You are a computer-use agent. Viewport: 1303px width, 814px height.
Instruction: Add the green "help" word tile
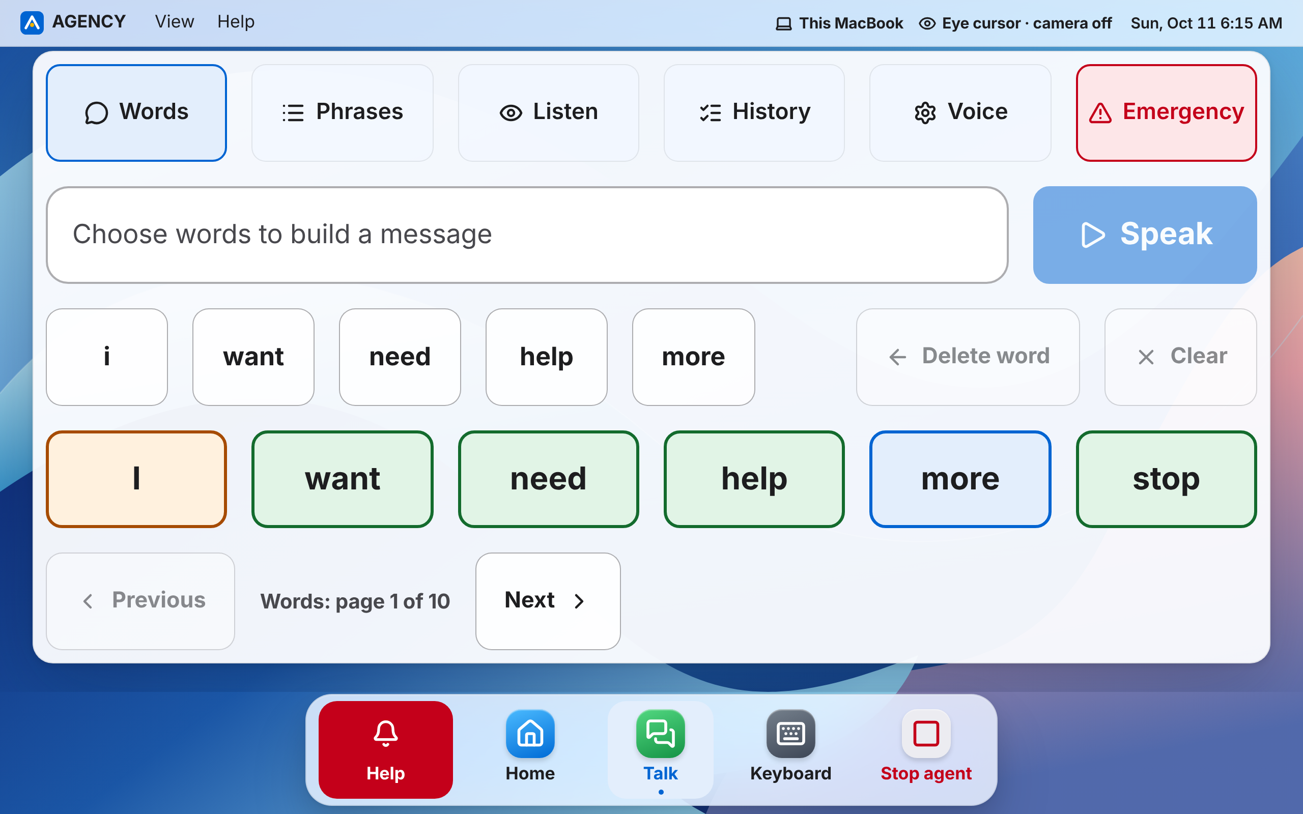(754, 479)
